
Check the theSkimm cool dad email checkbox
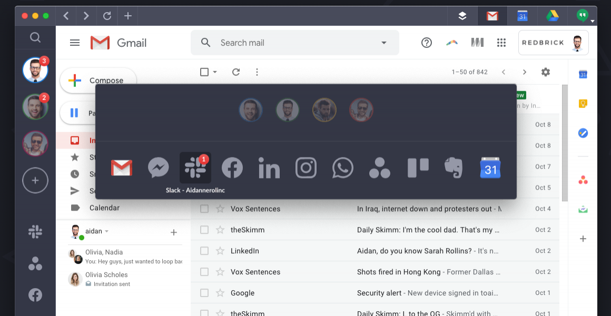(x=204, y=230)
